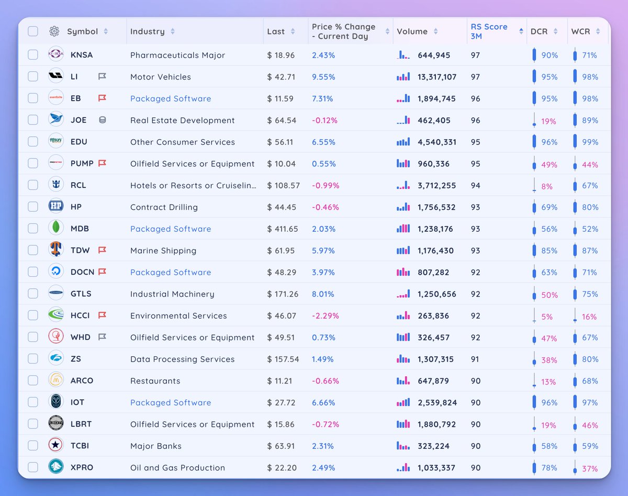Viewport: 628px width, 496px height.
Task: Check the box for ZS row
Action: 33,359
